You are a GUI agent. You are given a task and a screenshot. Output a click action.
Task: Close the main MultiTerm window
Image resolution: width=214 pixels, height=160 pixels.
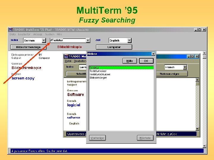click(204, 30)
